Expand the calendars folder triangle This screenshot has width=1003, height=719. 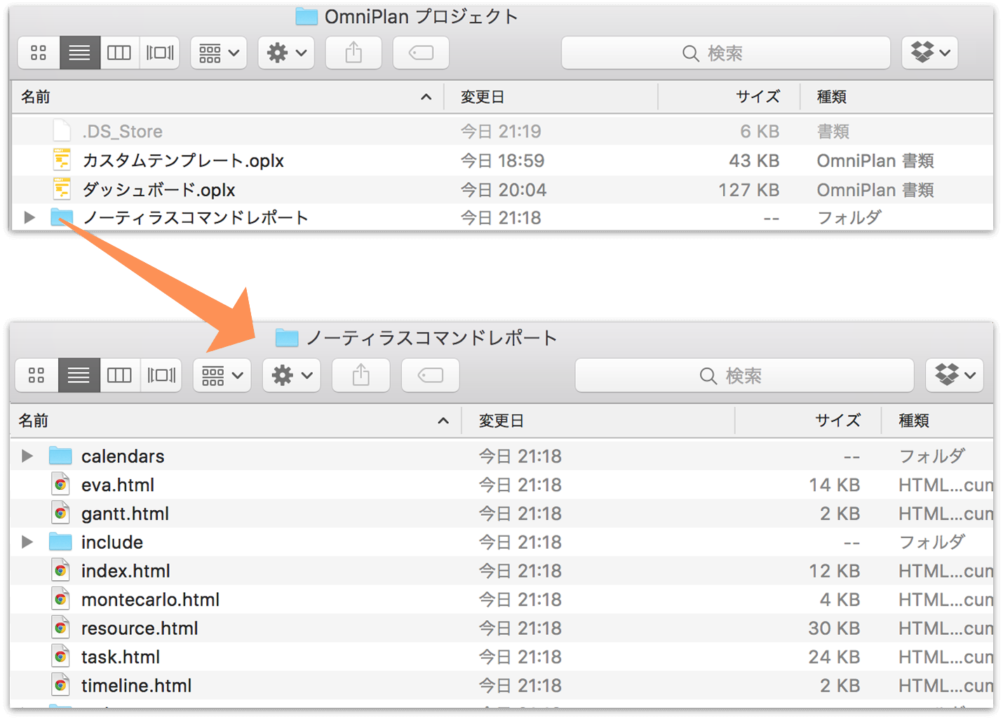tap(27, 456)
